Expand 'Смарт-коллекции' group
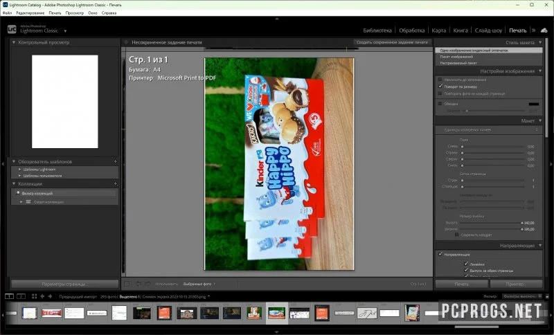The image size is (554, 335). pyautogui.click(x=21, y=202)
